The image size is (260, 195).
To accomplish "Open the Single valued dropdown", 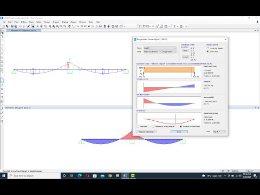I will (x=169, y=51).
